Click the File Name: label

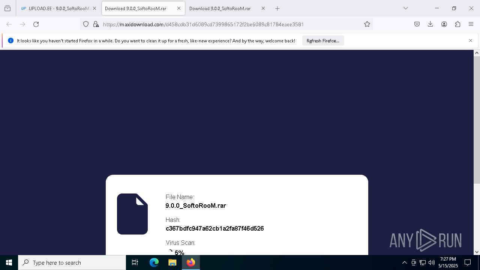pos(180,197)
